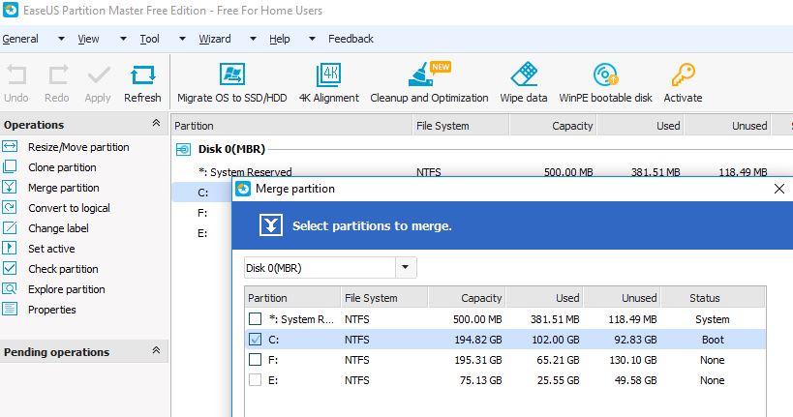
Task: Click the Activate key icon
Action: click(683, 74)
